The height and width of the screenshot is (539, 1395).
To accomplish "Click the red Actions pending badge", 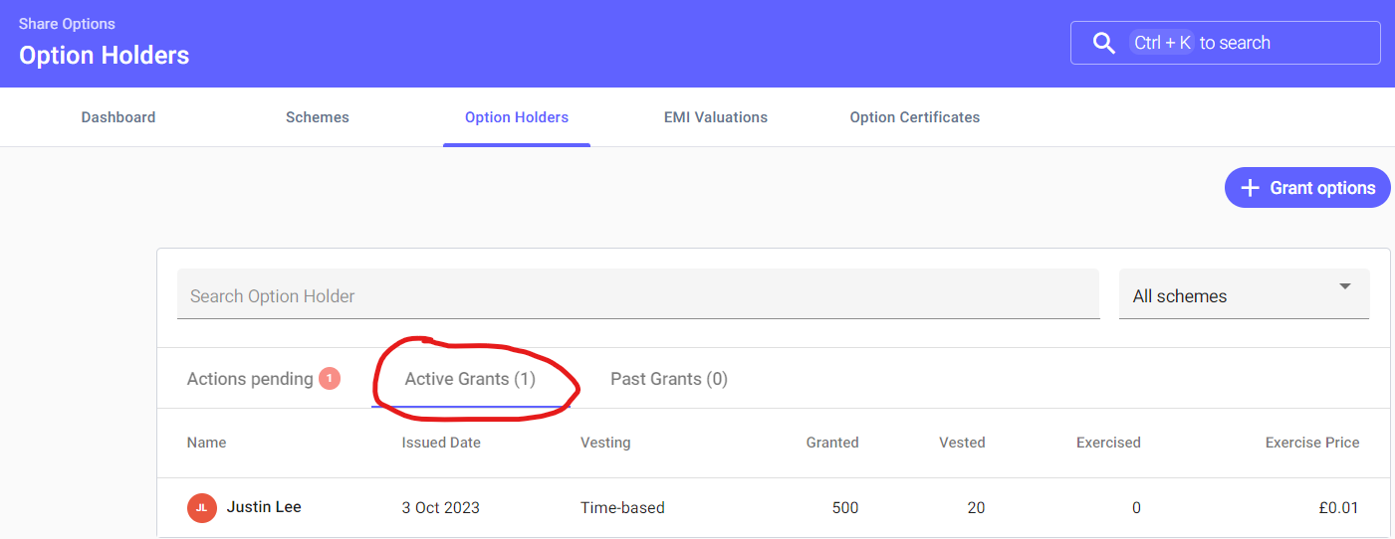I will [x=330, y=379].
